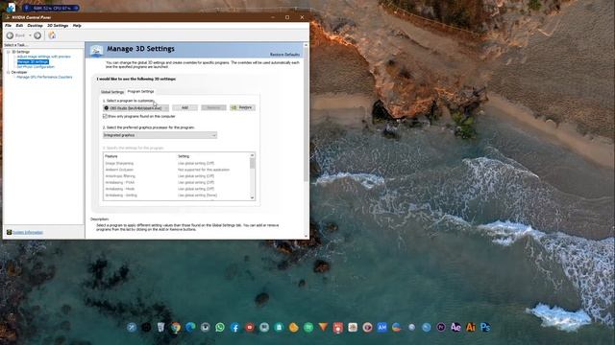
Task: Select the Antialiasing - Setting feature row
Action: click(x=176, y=195)
